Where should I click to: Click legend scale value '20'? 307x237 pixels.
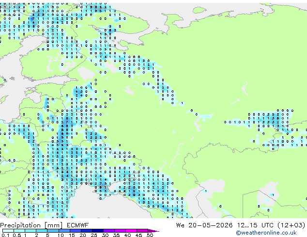[83, 235]
